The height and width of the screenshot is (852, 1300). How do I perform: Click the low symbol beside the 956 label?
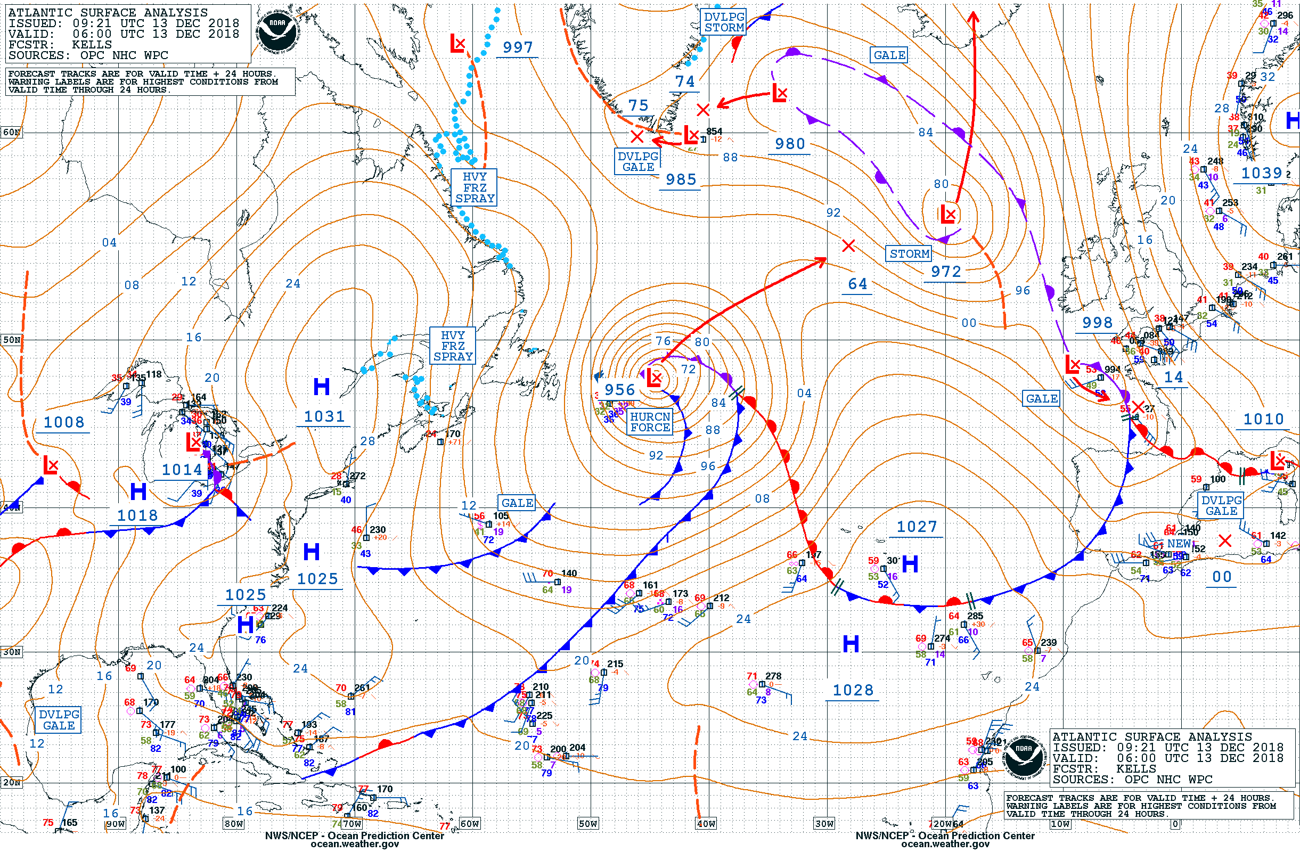pos(655,378)
